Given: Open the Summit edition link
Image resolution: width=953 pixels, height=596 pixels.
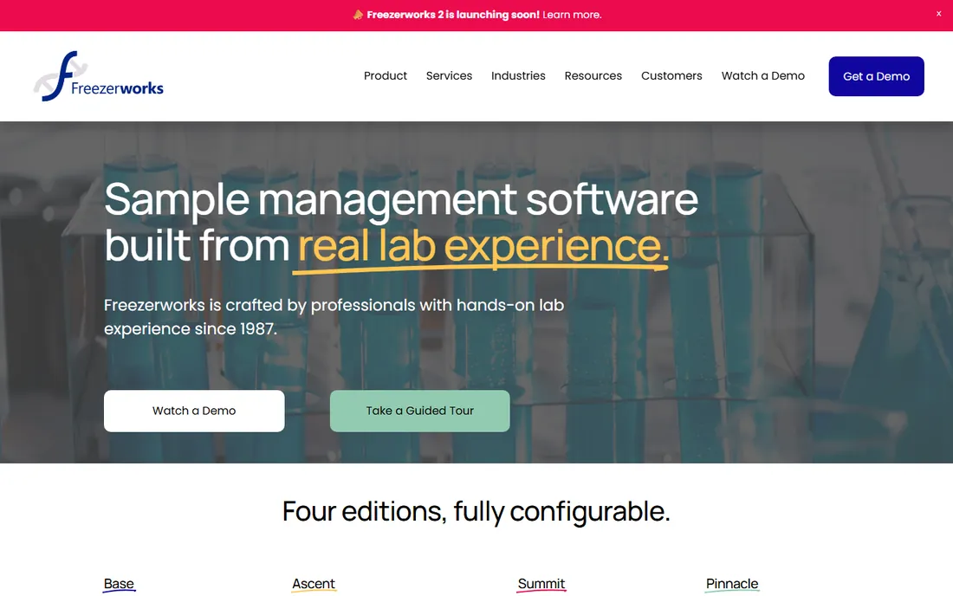Looking at the screenshot, I should (541, 584).
